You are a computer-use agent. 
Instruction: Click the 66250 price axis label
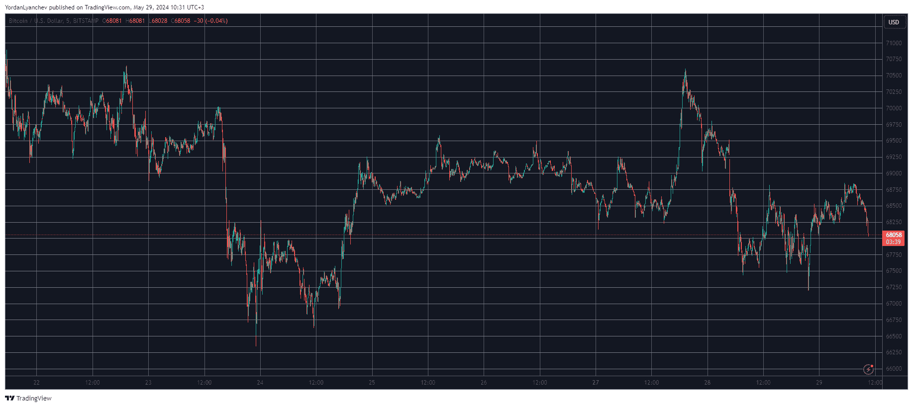894,352
